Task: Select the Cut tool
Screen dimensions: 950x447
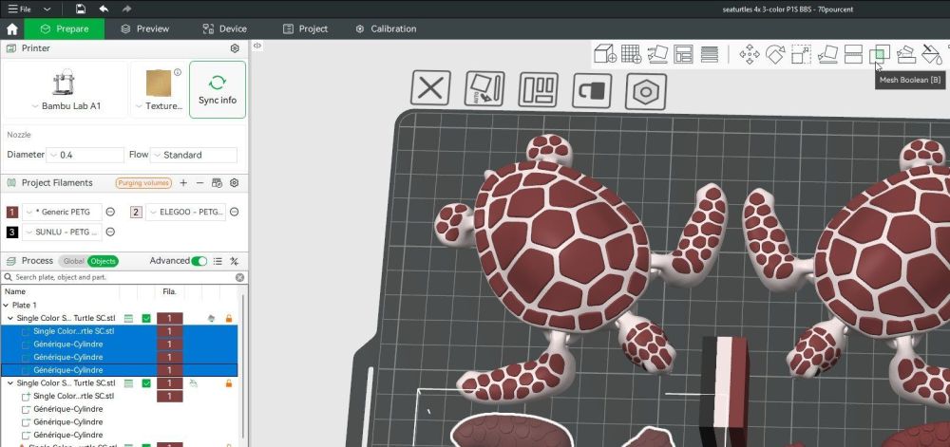Action: coord(853,54)
